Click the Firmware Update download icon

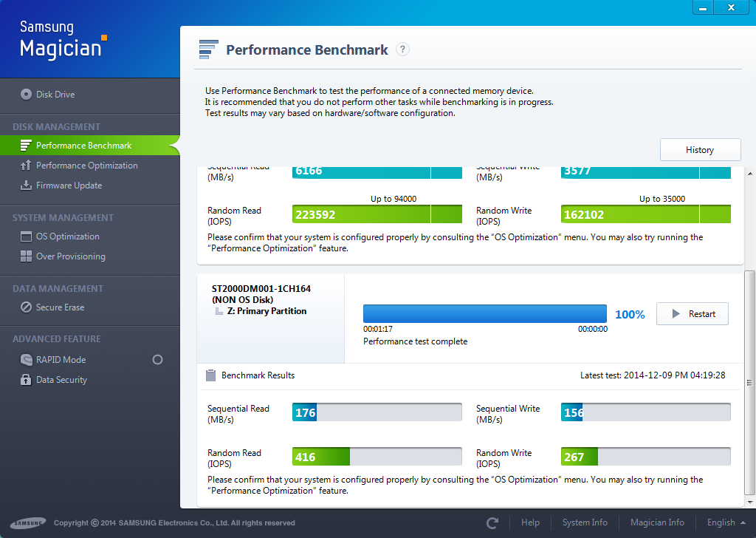point(26,185)
